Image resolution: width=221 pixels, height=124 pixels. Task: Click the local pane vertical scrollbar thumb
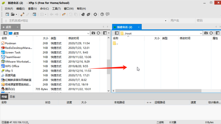coord(108,67)
